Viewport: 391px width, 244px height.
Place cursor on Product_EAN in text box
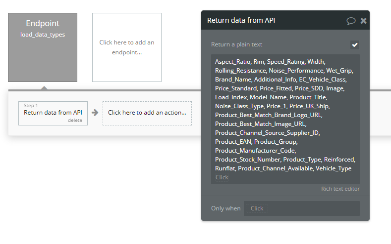pyautogui.click(x=233, y=142)
